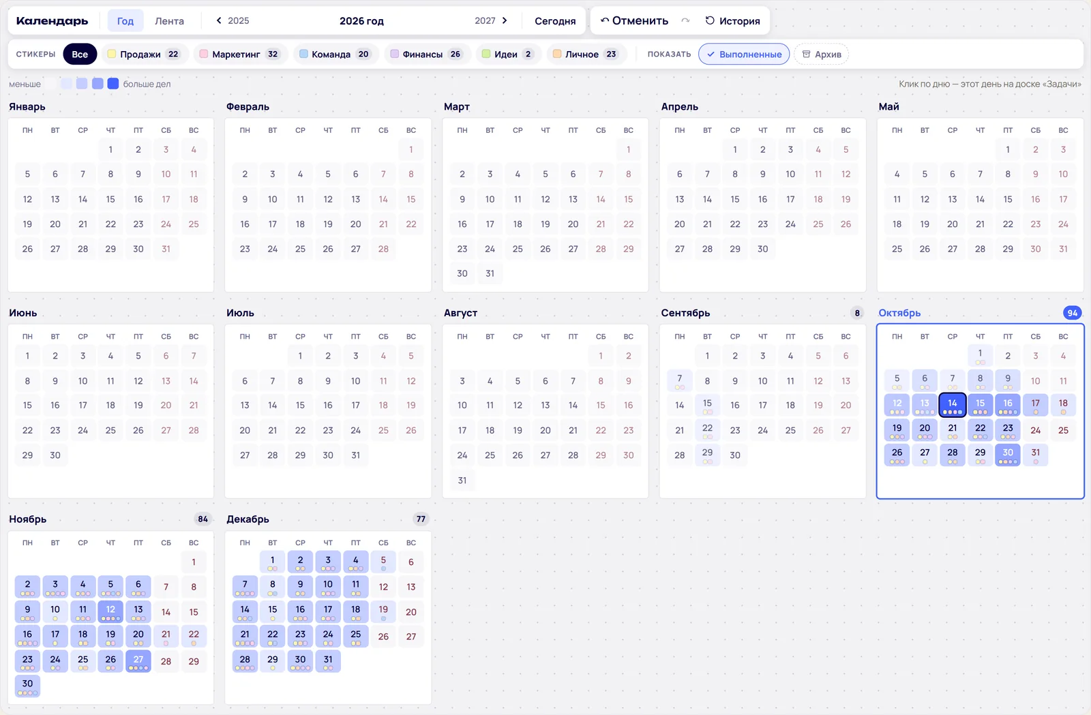Go to previous year 2025 chevron

pos(219,20)
